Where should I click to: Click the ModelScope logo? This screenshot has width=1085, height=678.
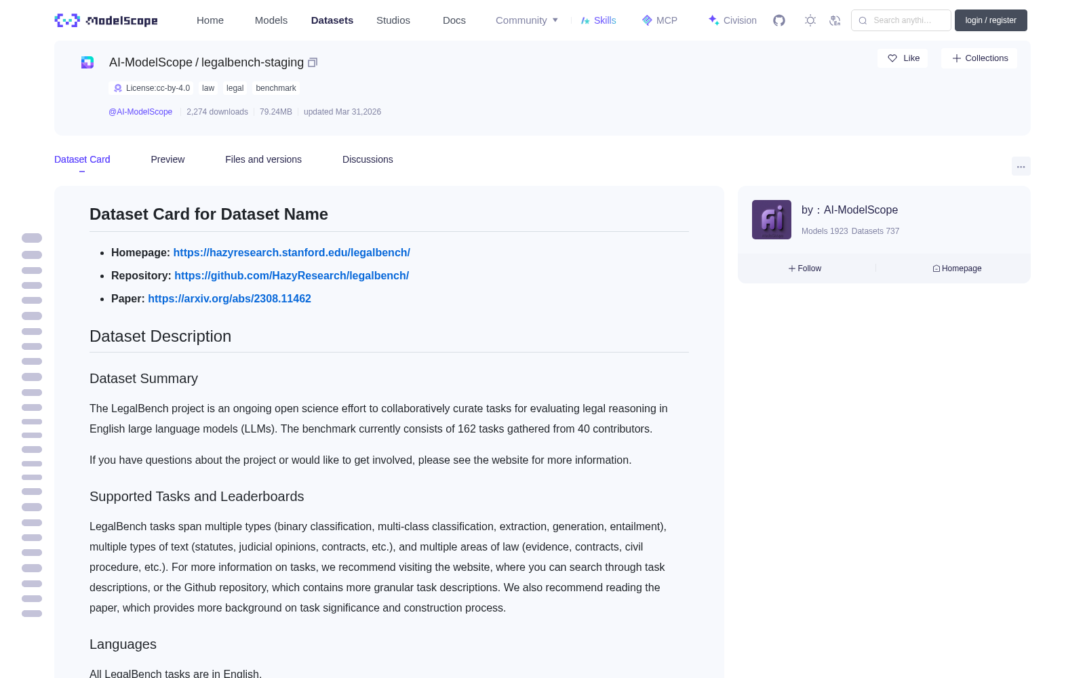(x=106, y=20)
